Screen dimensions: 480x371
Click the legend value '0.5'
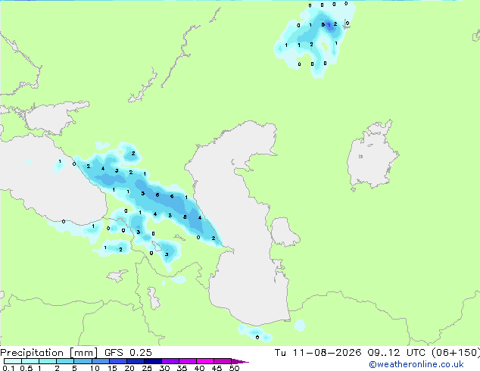click(26, 368)
